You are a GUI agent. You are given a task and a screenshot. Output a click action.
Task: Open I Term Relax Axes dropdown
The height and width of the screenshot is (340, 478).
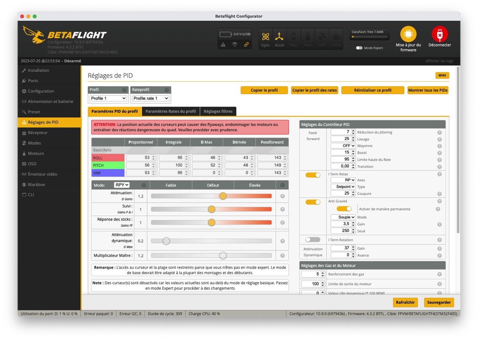[x=343, y=180]
